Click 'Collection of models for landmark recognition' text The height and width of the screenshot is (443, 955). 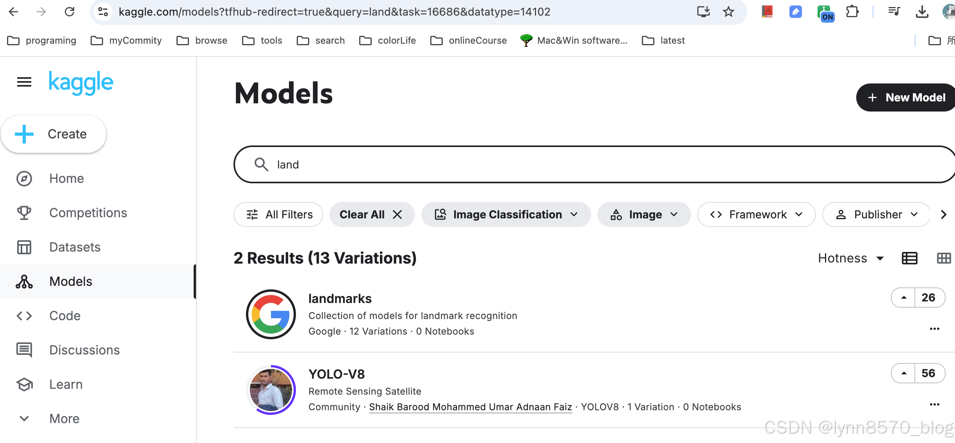[413, 316]
